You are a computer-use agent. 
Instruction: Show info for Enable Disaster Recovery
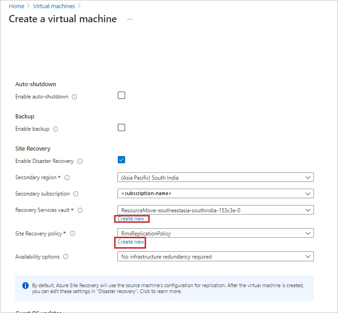(x=80, y=161)
